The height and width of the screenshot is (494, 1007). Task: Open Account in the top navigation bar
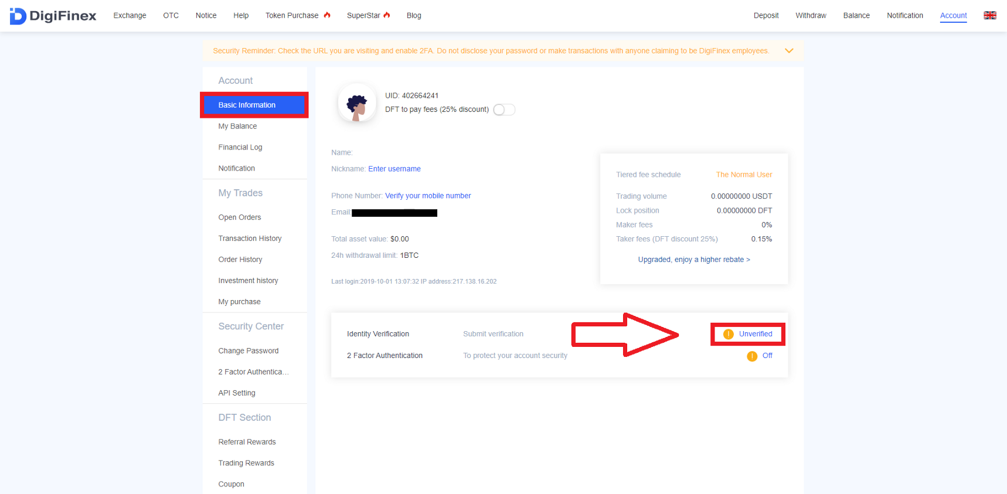[x=954, y=15]
